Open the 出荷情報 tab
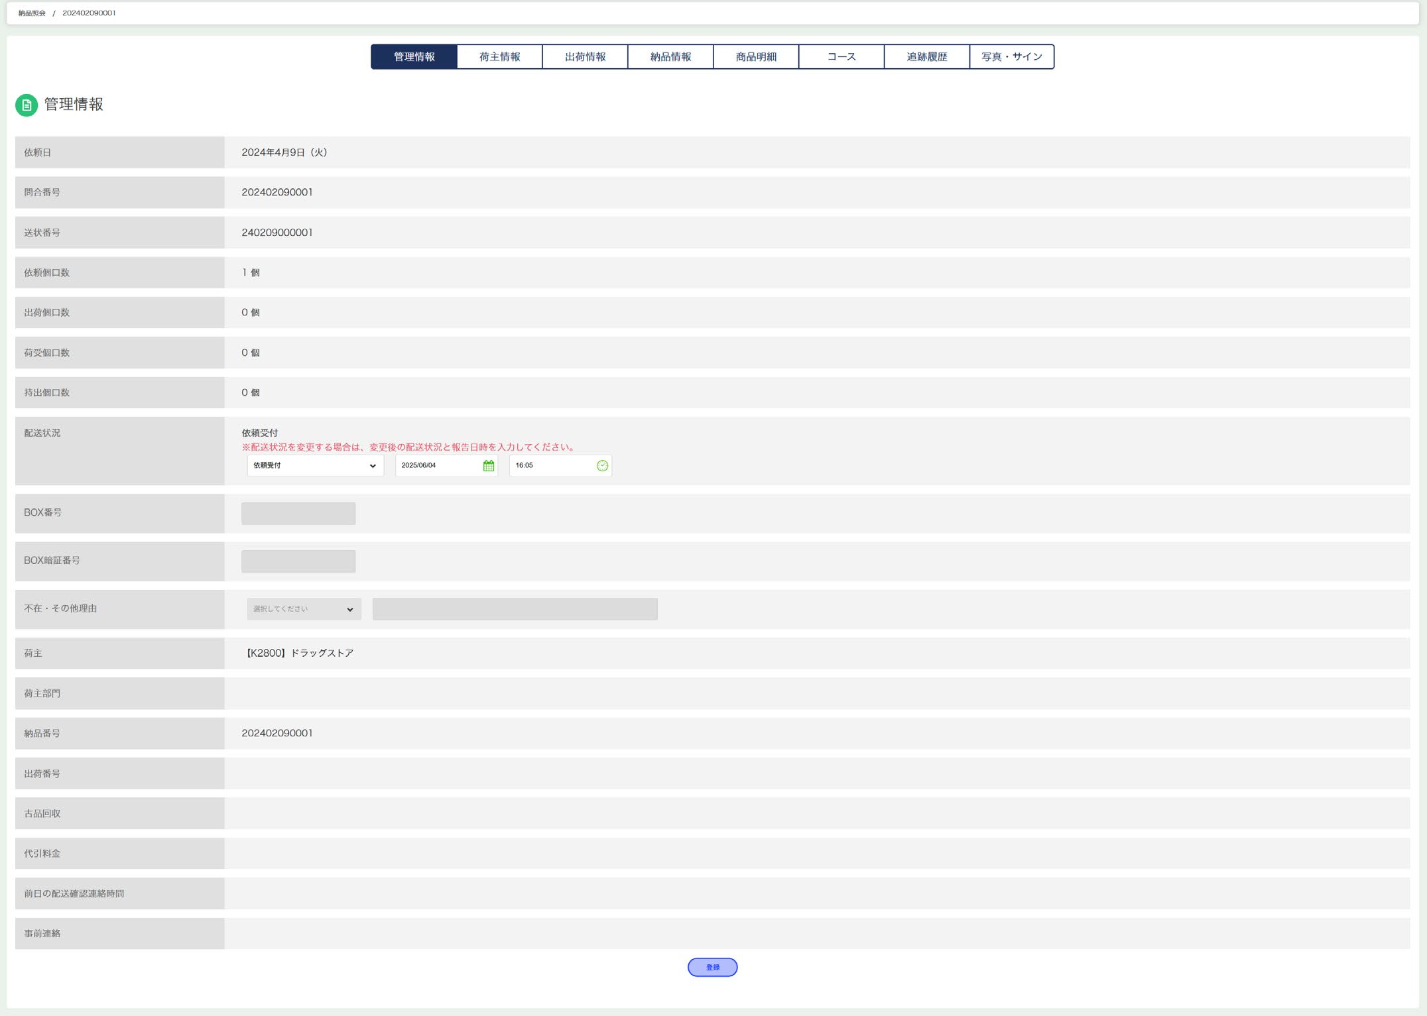 coord(586,57)
